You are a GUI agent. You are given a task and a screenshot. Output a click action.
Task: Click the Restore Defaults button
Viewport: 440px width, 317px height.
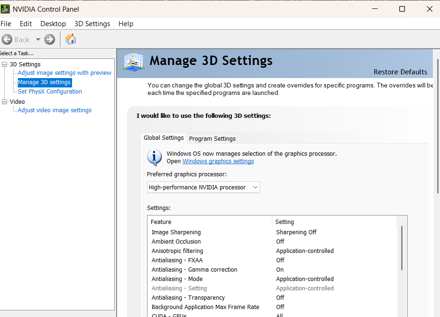coord(400,72)
